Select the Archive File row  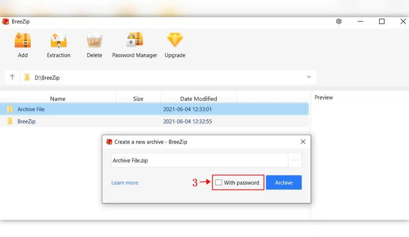(x=154, y=109)
